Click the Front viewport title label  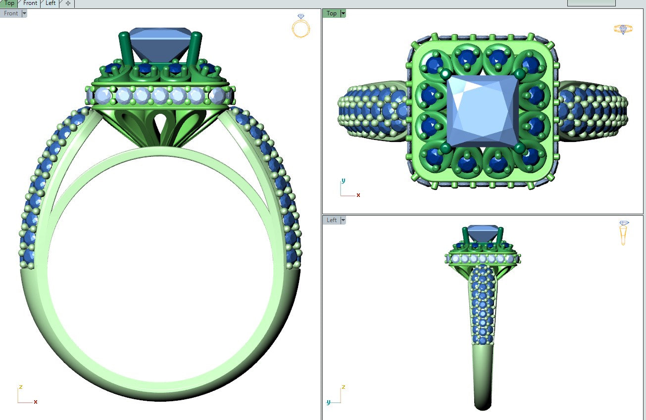coord(11,14)
